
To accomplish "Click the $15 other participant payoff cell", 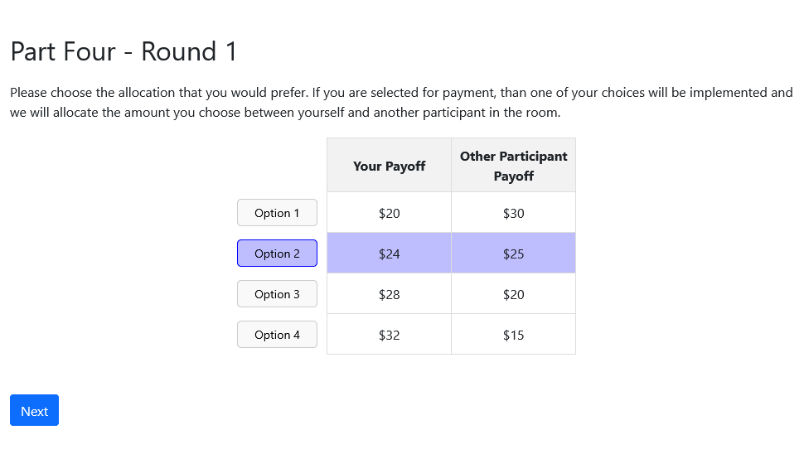I will [x=513, y=335].
